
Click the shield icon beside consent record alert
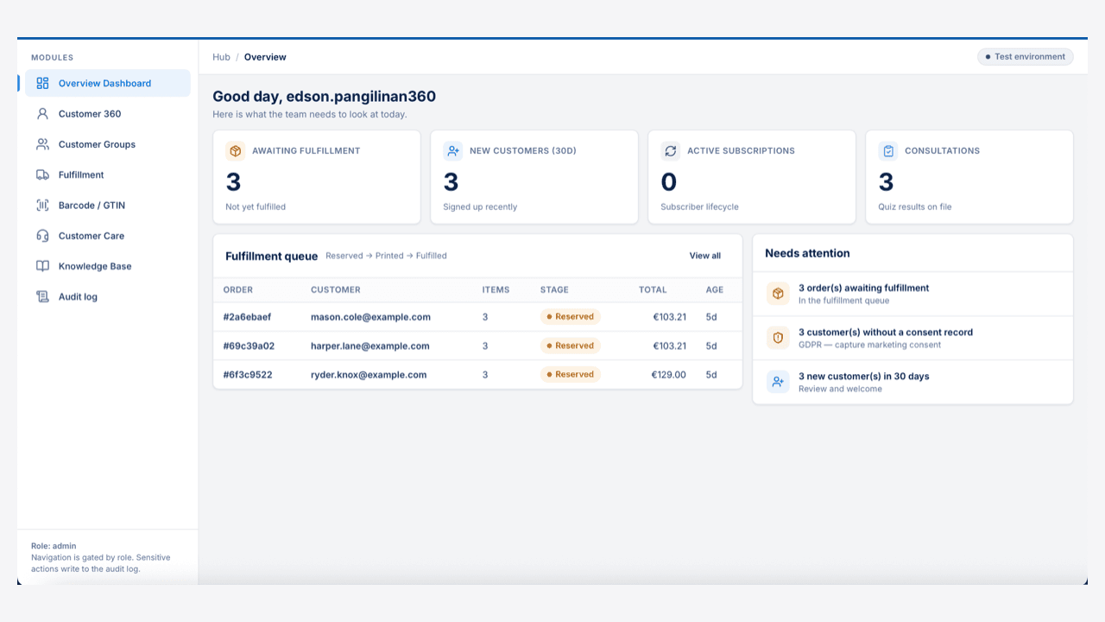pyautogui.click(x=778, y=338)
